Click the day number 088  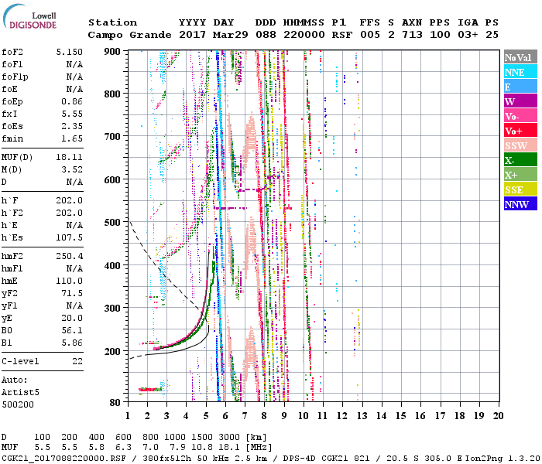tap(266, 35)
